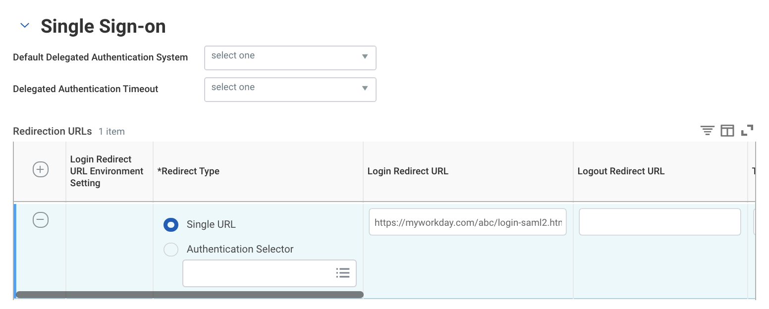The image size is (769, 309).
Task: Select the Single URL radio button
Action: pyautogui.click(x=170, y=224)
